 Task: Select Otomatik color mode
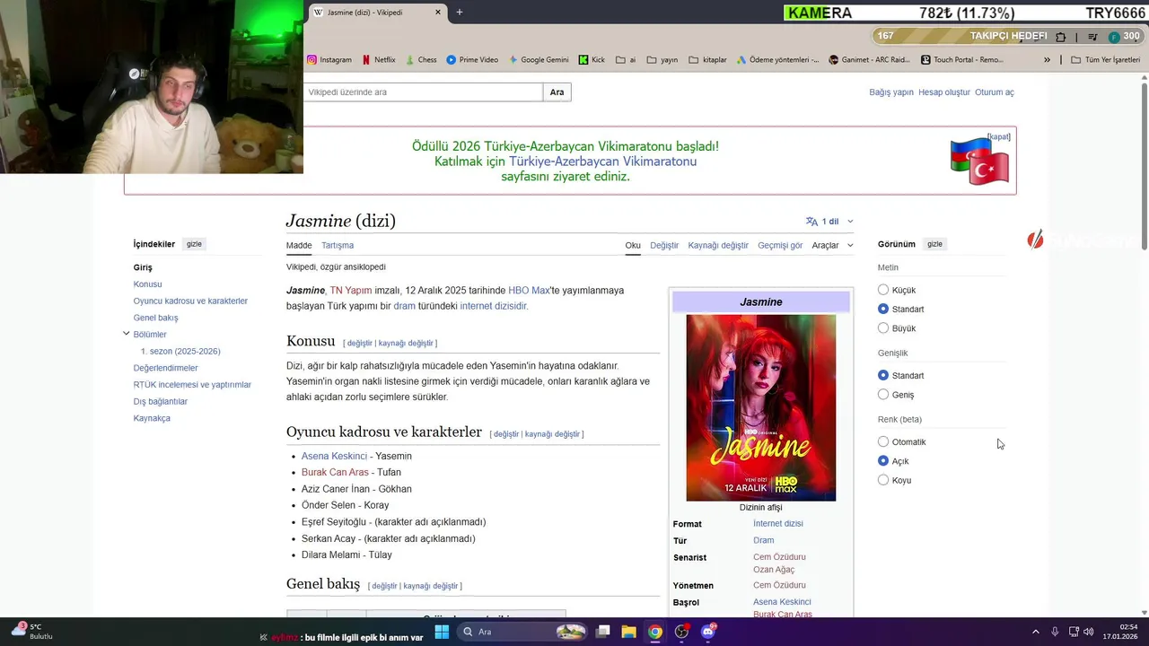tap(883, 441)
